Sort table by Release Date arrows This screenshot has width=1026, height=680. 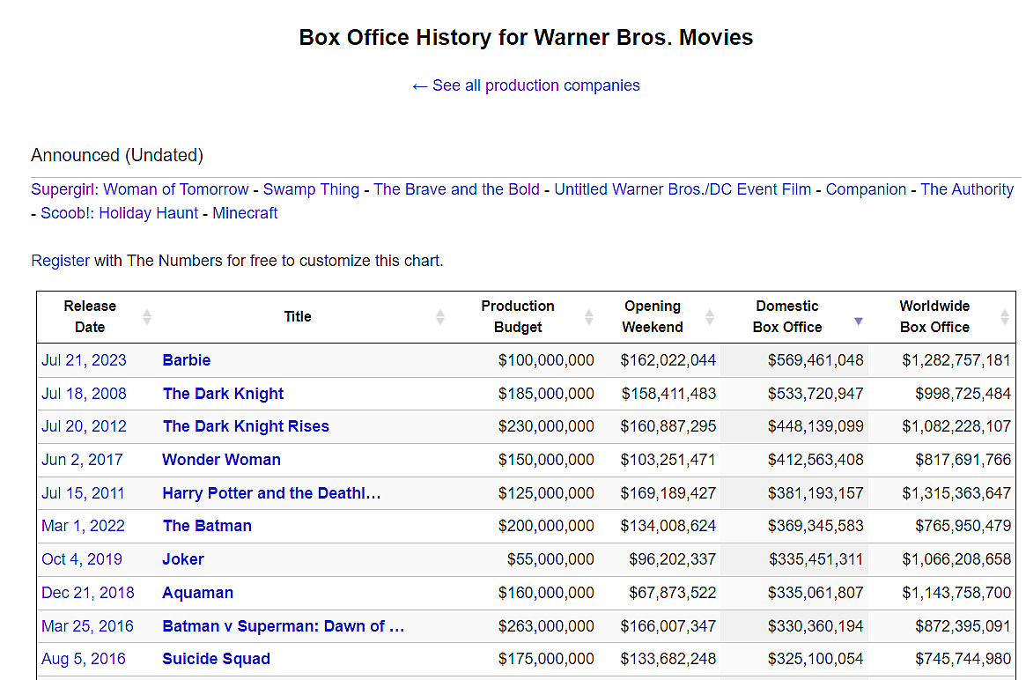click(x=147, y=317)
